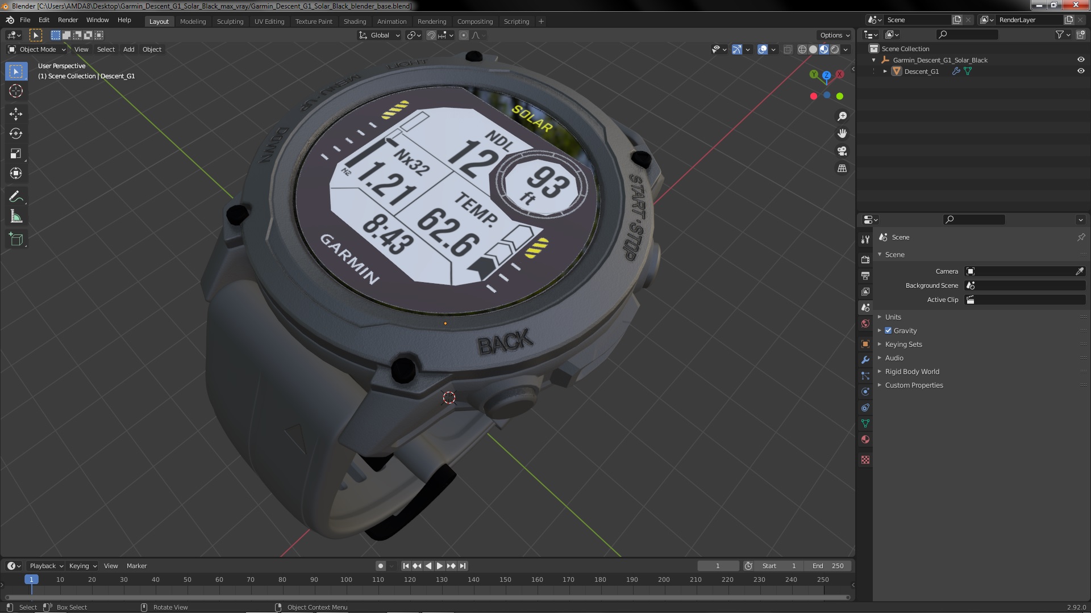Jump to first frame
The width and height of the screenshot is (1091, 613).
tap(406, 566)
